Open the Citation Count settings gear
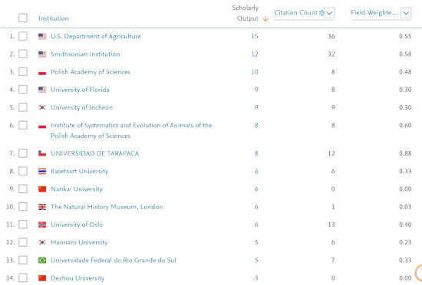Viewport: 422px width, 285px height. click(321, 12)
